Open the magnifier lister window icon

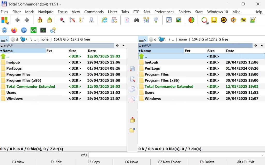point(169,20)
